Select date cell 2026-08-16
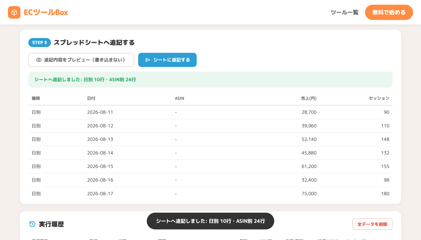Image resolution: width=421 pixels, height=240 pixels. [100, 180]
